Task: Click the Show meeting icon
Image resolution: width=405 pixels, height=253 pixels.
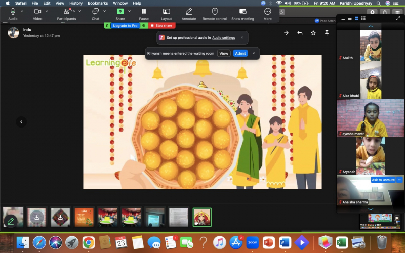Action: click(242, 11)
